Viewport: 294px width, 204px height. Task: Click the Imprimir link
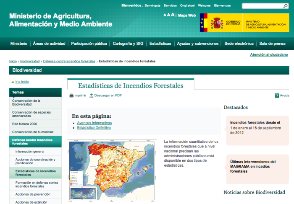[80, 96]
